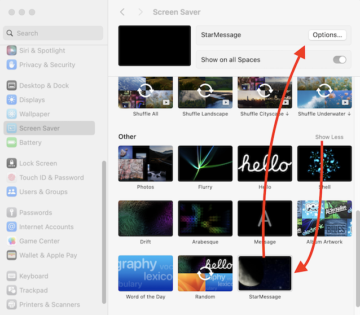
Task: Select the Drift screen saver thumbnail
Action: pos(146,218)
